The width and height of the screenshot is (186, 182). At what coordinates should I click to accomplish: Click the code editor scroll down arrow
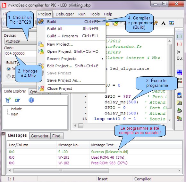point(170,120)
